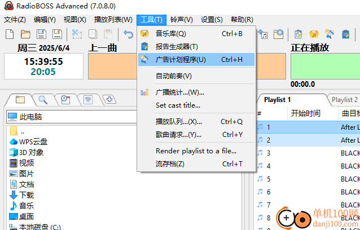The image size is (360, 230).
Task: Save the playlist with the first floppy disk icon
Action: point(41,34)
